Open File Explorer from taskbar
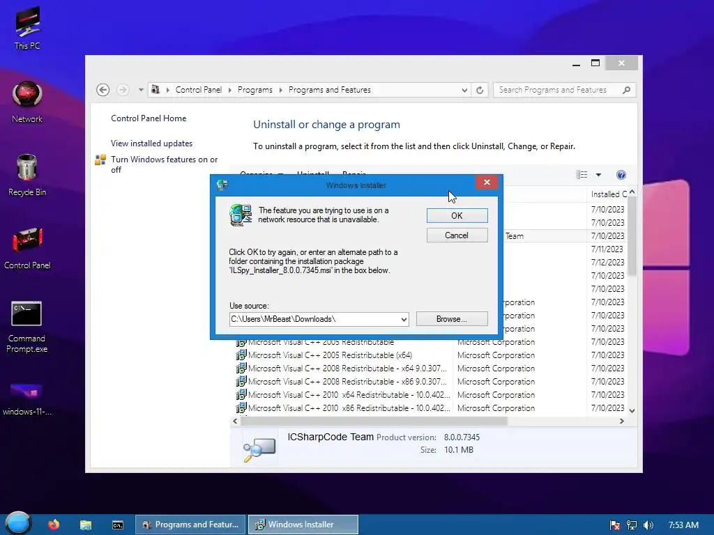Image resolution: width=714 pixels, height=535 pixels. coord(86,525)
